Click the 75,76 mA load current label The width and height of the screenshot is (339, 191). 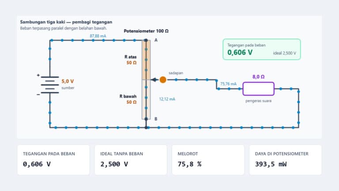click(x=228, y=84)
